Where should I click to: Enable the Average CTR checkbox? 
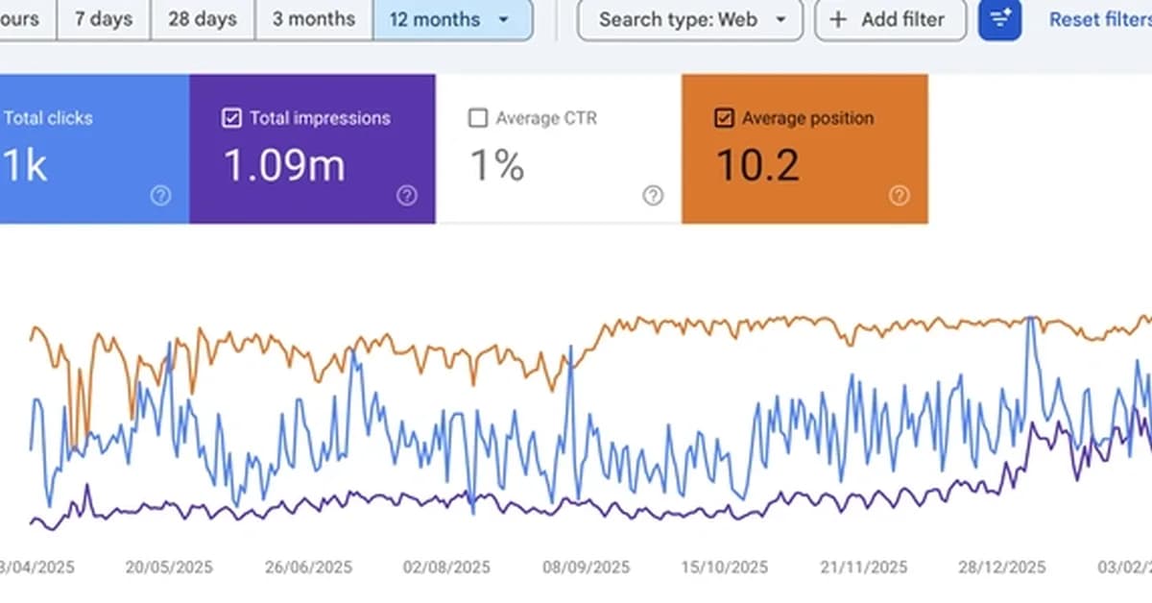point(477,117)
